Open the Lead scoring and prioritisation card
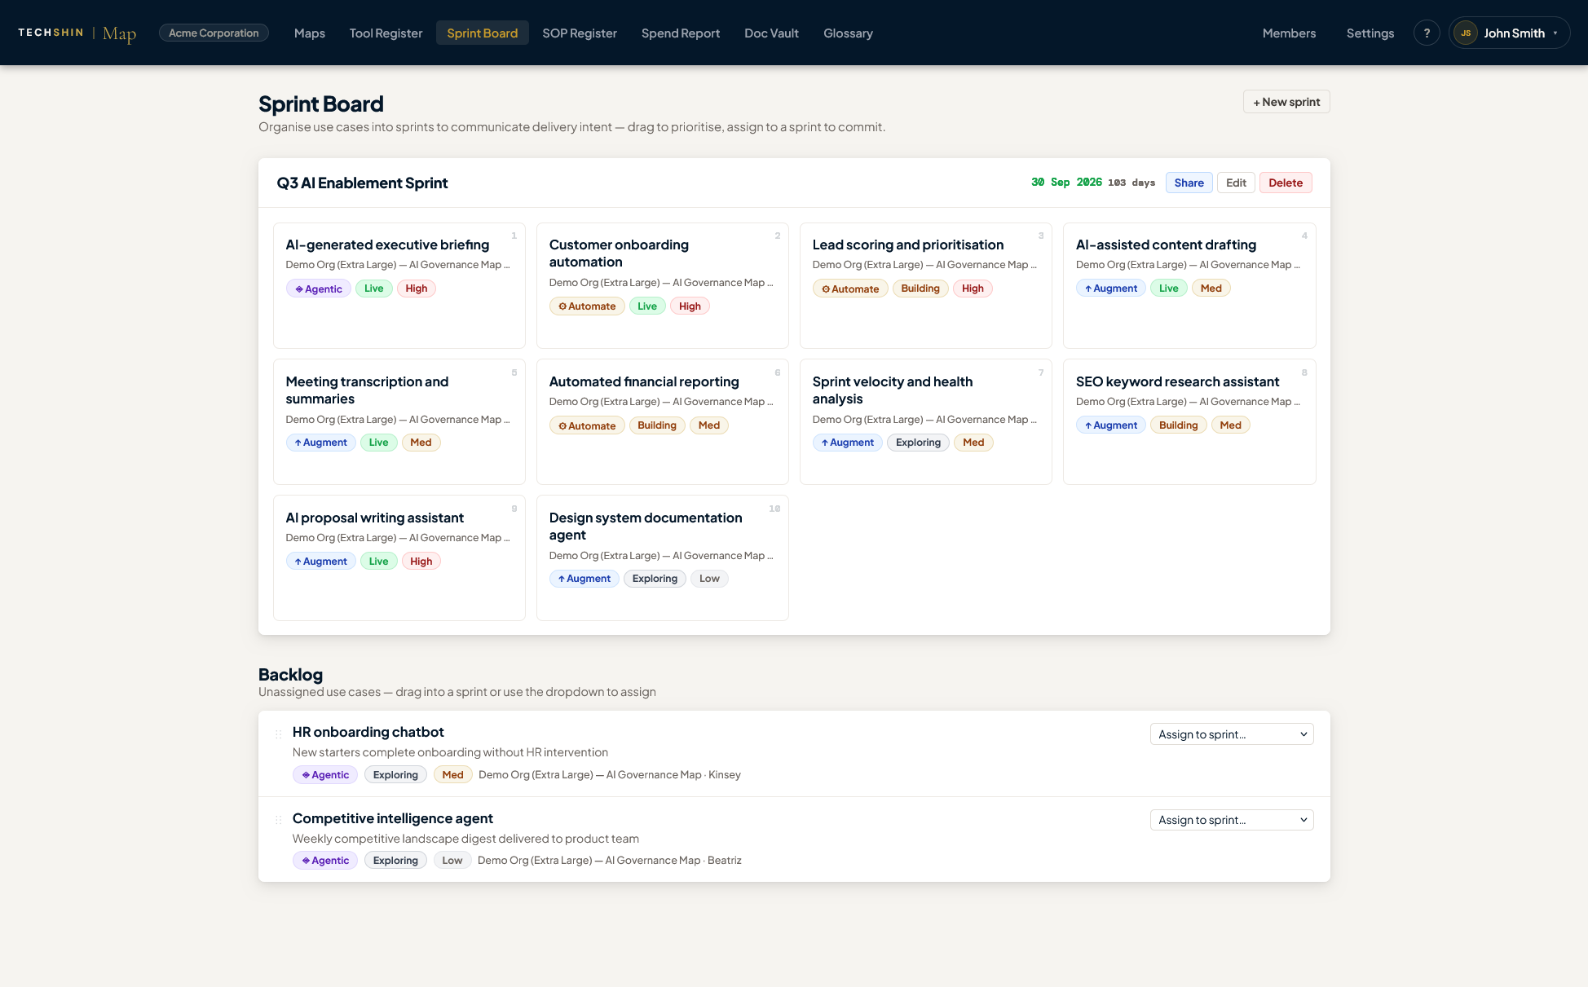The image size is (1588, 987). click(926, 286)
